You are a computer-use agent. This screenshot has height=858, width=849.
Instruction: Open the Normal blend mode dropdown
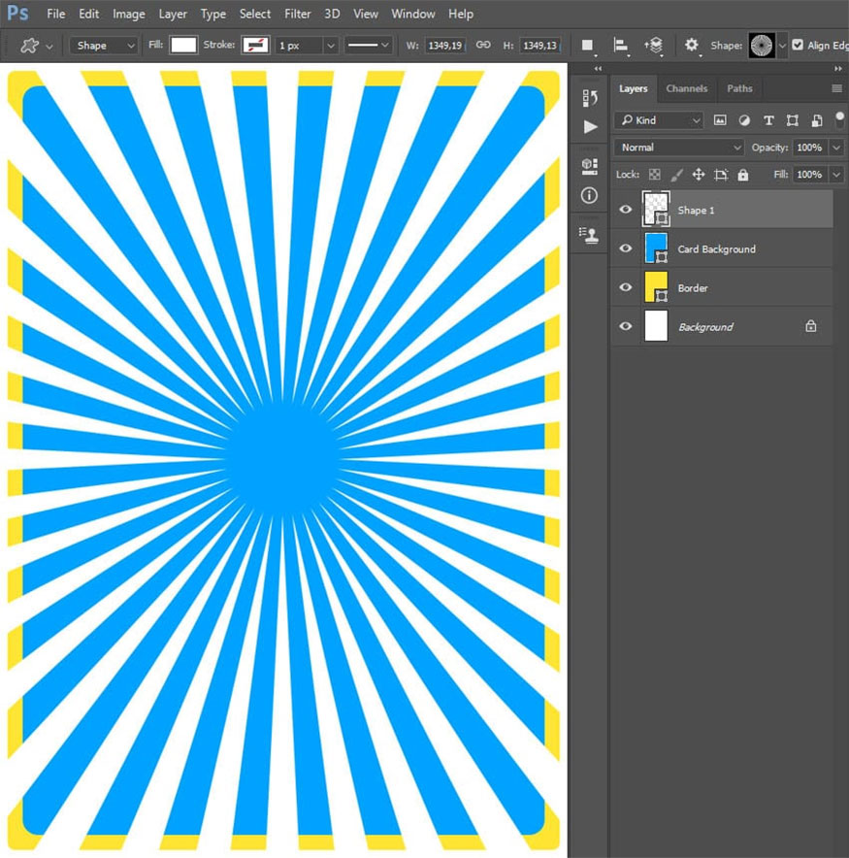pyautogui.click(x=678, y=148)
